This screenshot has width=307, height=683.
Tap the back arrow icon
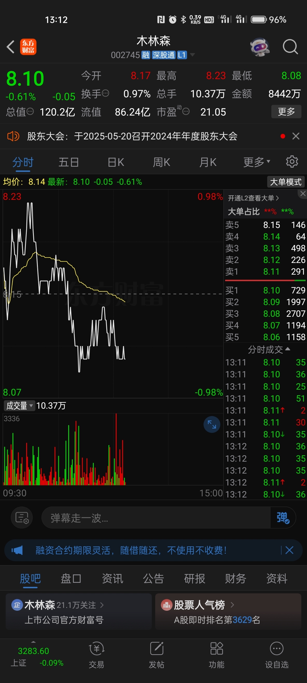(11, 47)
